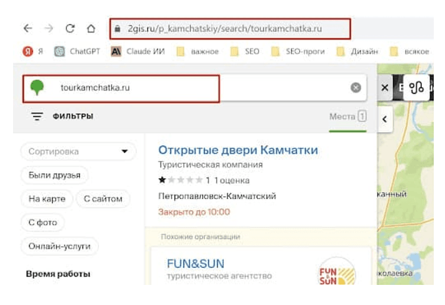Viewport: 445px width, 305px height.
Task: Click the one-star rating of Открытые двери Камчатки
Action: 180,180
